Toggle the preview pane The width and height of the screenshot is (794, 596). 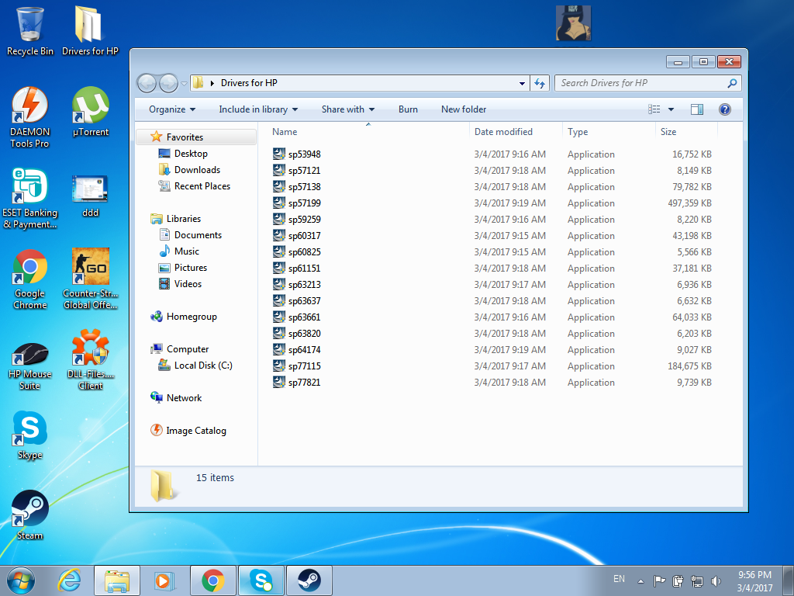(697, 109)
